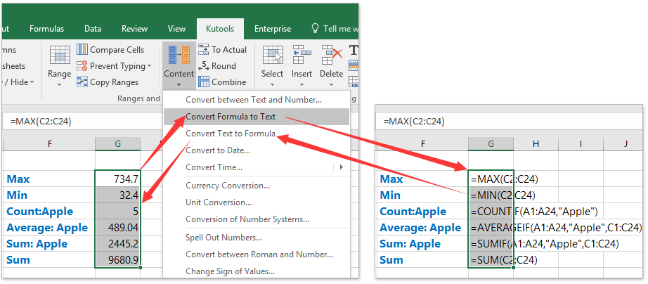Open the Select tool in ribbon
The height and width of the screenshot is (284, 648).
[x=272, y=65]
